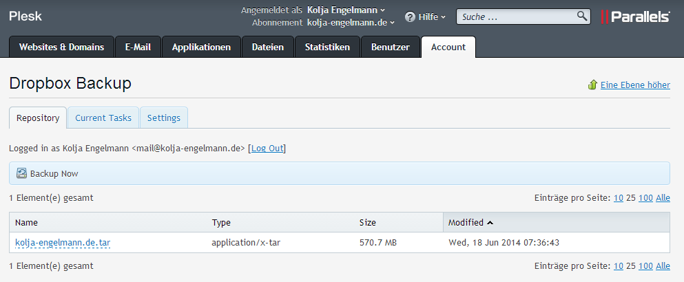
Task: Show Alle entries above the table
Action: tap(663, 198)
